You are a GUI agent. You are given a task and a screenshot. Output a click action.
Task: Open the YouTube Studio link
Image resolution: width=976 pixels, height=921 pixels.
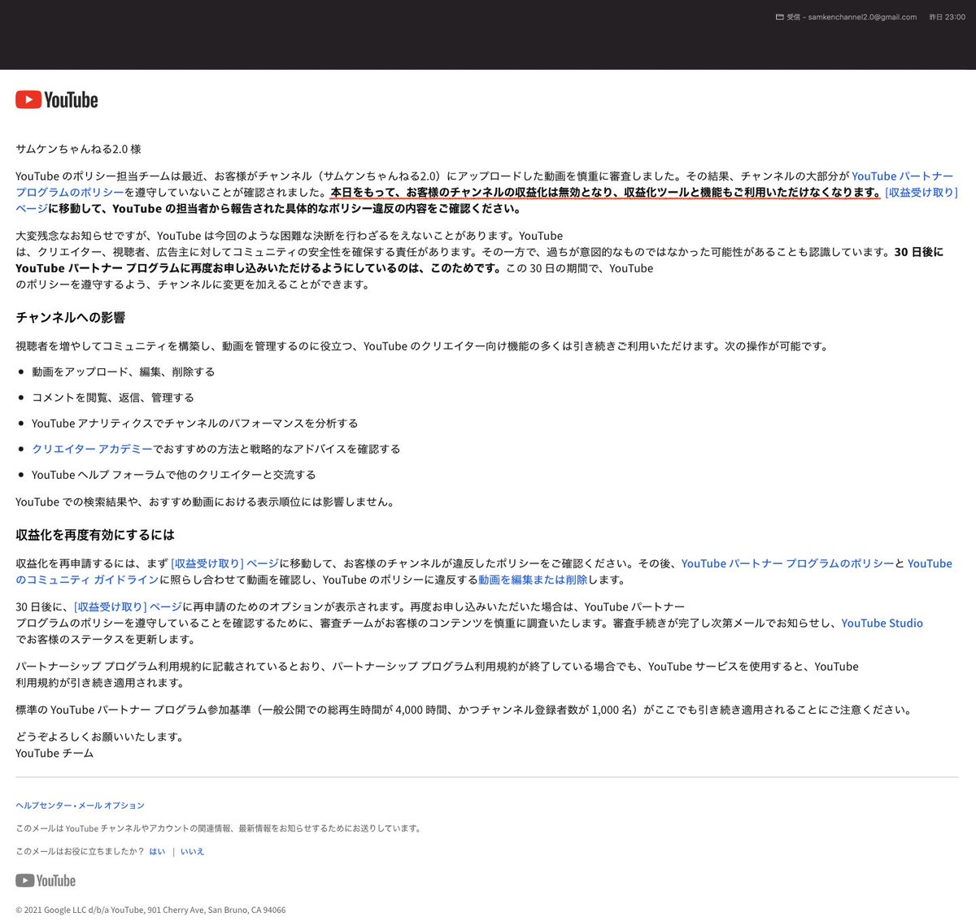(x=882, y=623)
